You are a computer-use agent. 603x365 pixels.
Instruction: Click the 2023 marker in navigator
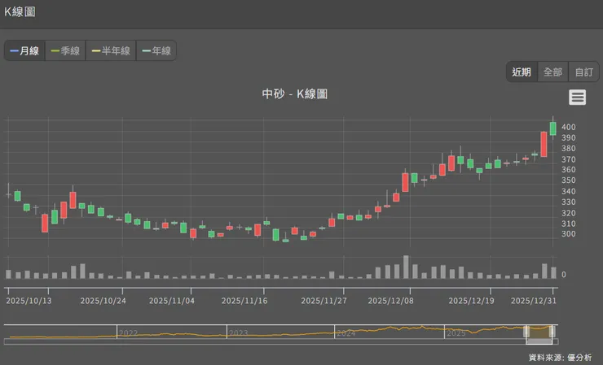[239, 332]
